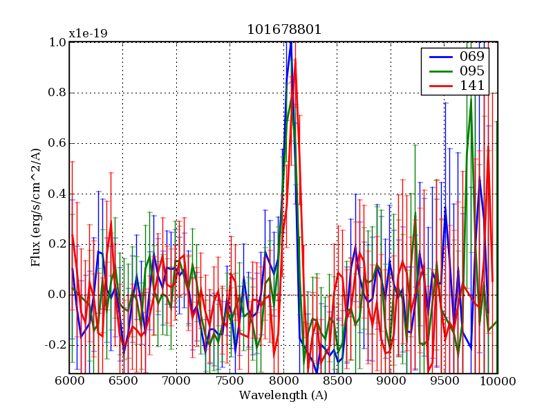The image size is (553, 415).
Task: Click the 10000 tick label on x-axis
Action: (497, 381)
